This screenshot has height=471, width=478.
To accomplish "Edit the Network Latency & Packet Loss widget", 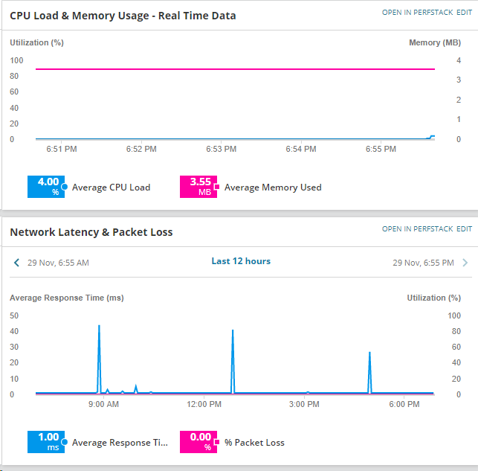I will point(464,228).
